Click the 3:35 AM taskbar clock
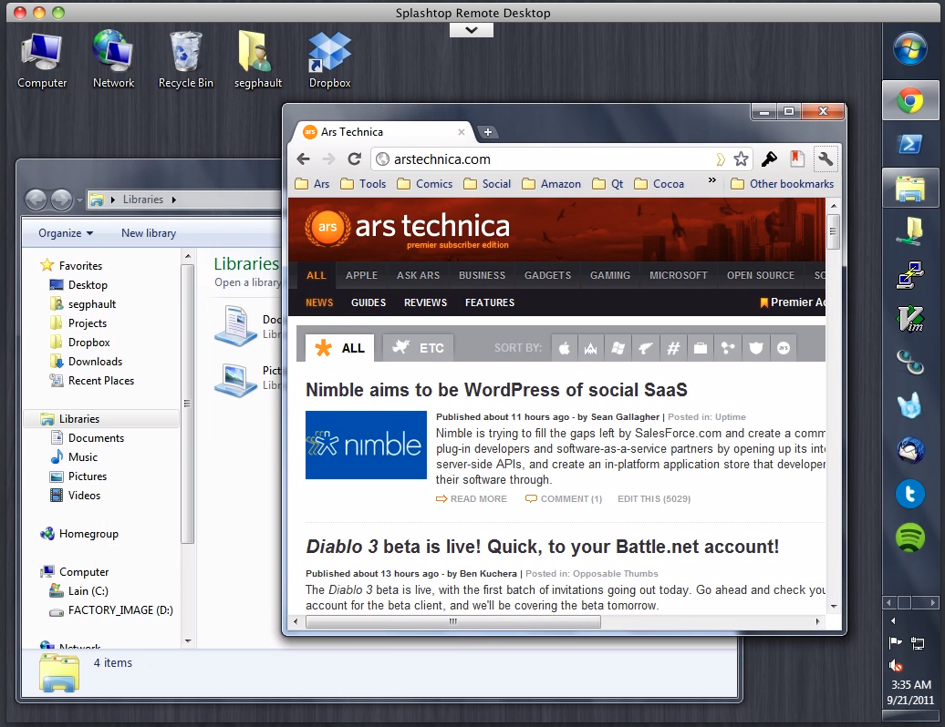Image resolution: width=945 pixels, height=727 pixels. (x=910, y=684)
